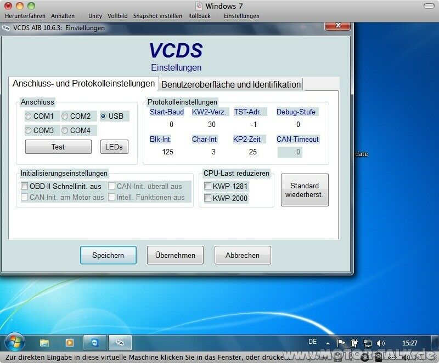Switch VM to Unity mode
The height and width of the screenshot is (363, 439).
click(95, 16)
